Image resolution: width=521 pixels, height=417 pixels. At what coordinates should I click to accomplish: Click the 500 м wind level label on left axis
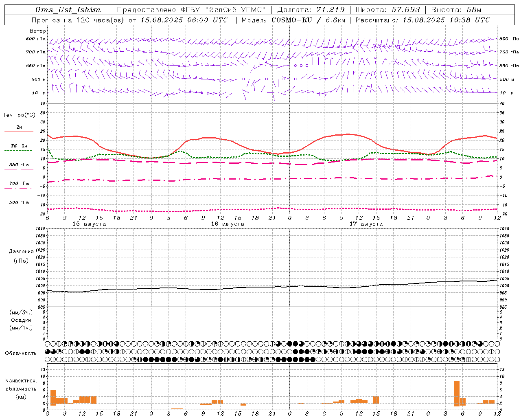pyautogui.click(x=39, y=79)
